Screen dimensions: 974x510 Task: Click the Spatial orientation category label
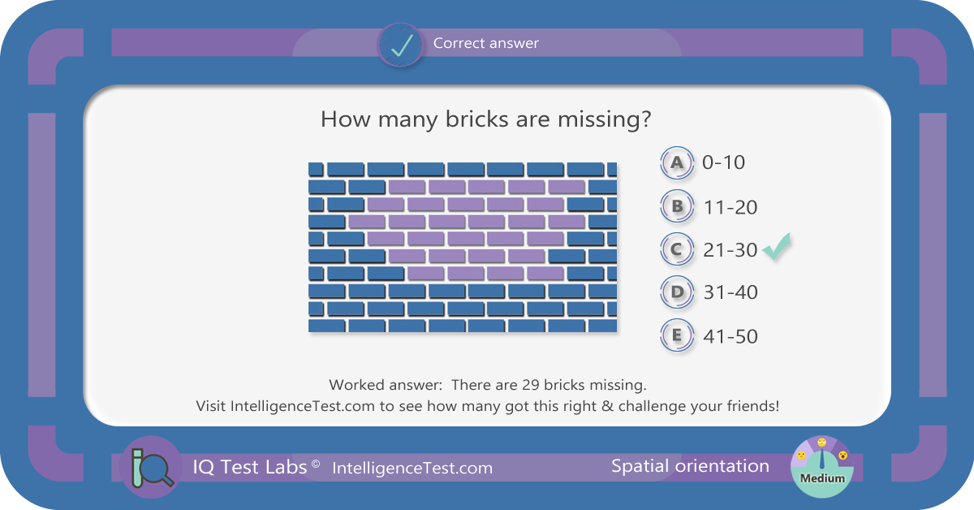690,466
